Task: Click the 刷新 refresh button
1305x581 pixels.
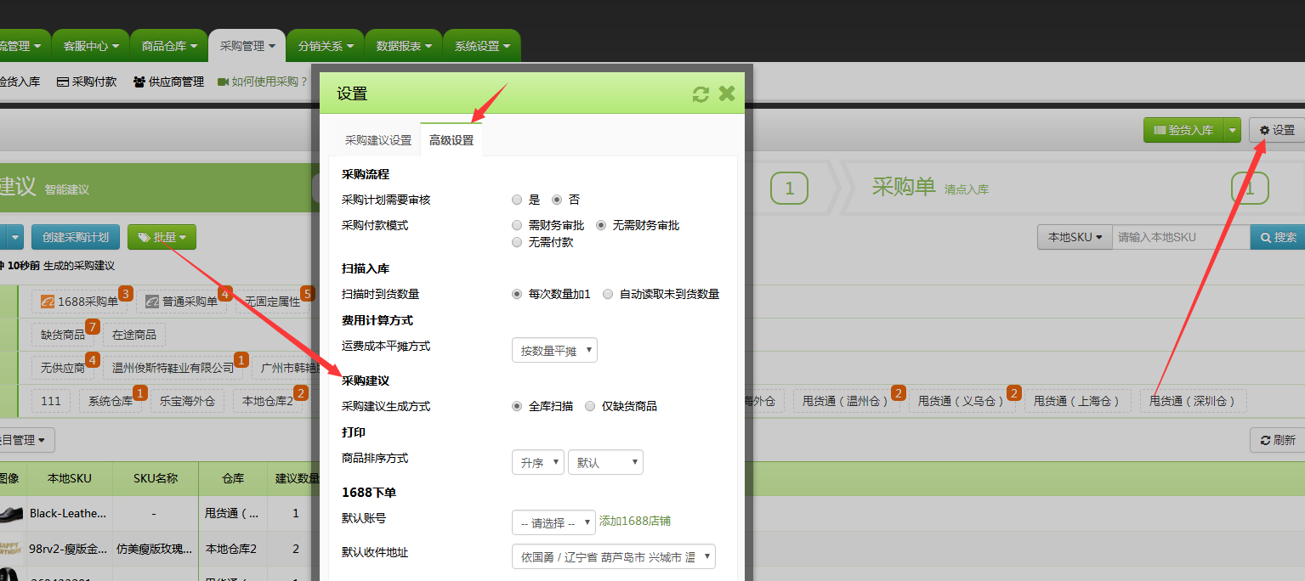Action: 1278,440
